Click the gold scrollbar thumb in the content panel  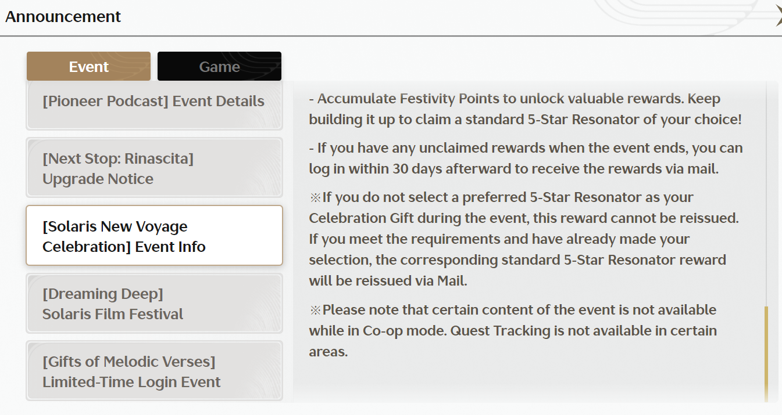click(x=766, y=353)
